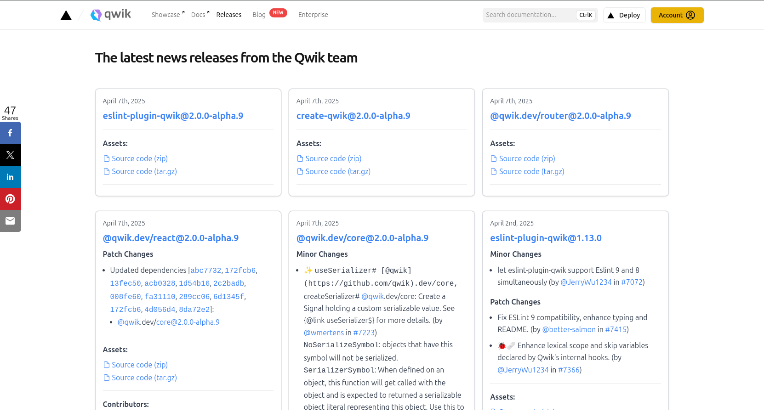Open the Enterprise menu item

313,15
